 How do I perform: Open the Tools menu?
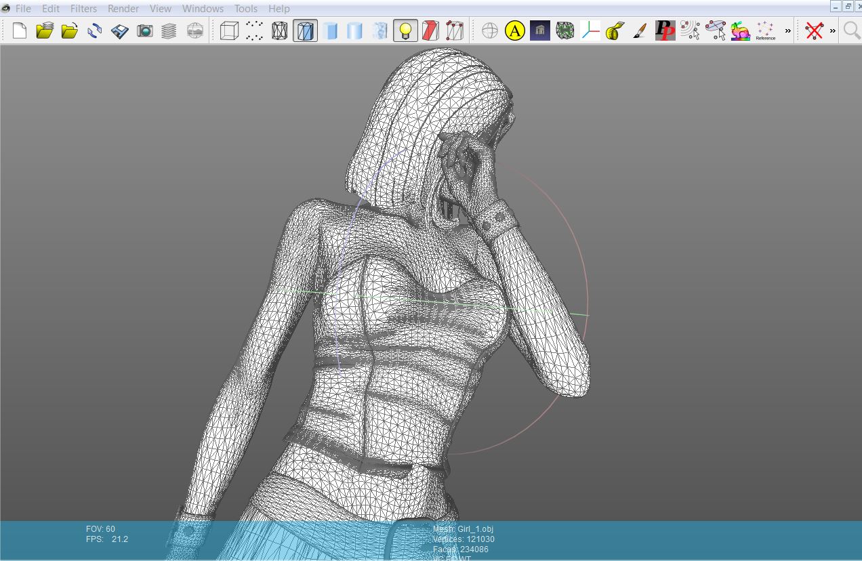tap(246, 9)
